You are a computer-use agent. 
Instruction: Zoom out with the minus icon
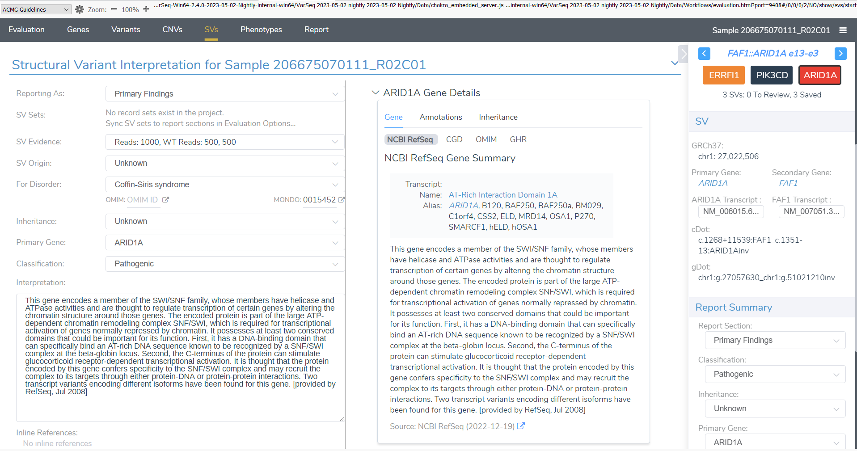[114, 9]
